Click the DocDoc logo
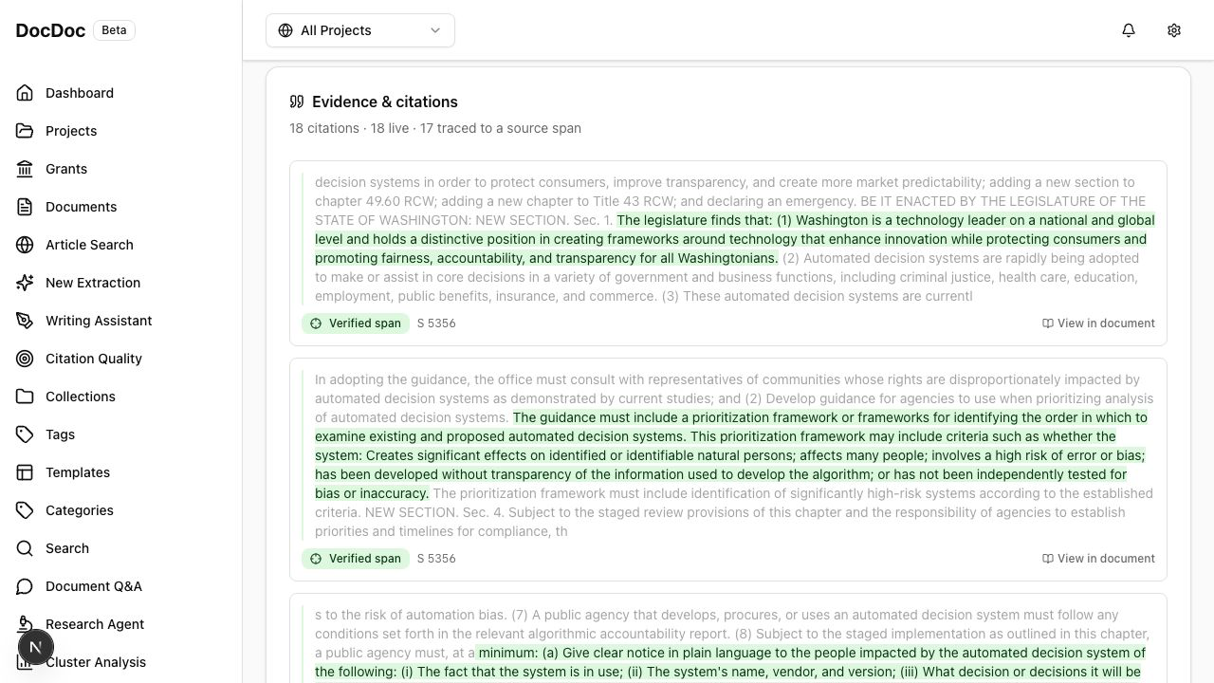1214x683 pixels. [50, 30]
